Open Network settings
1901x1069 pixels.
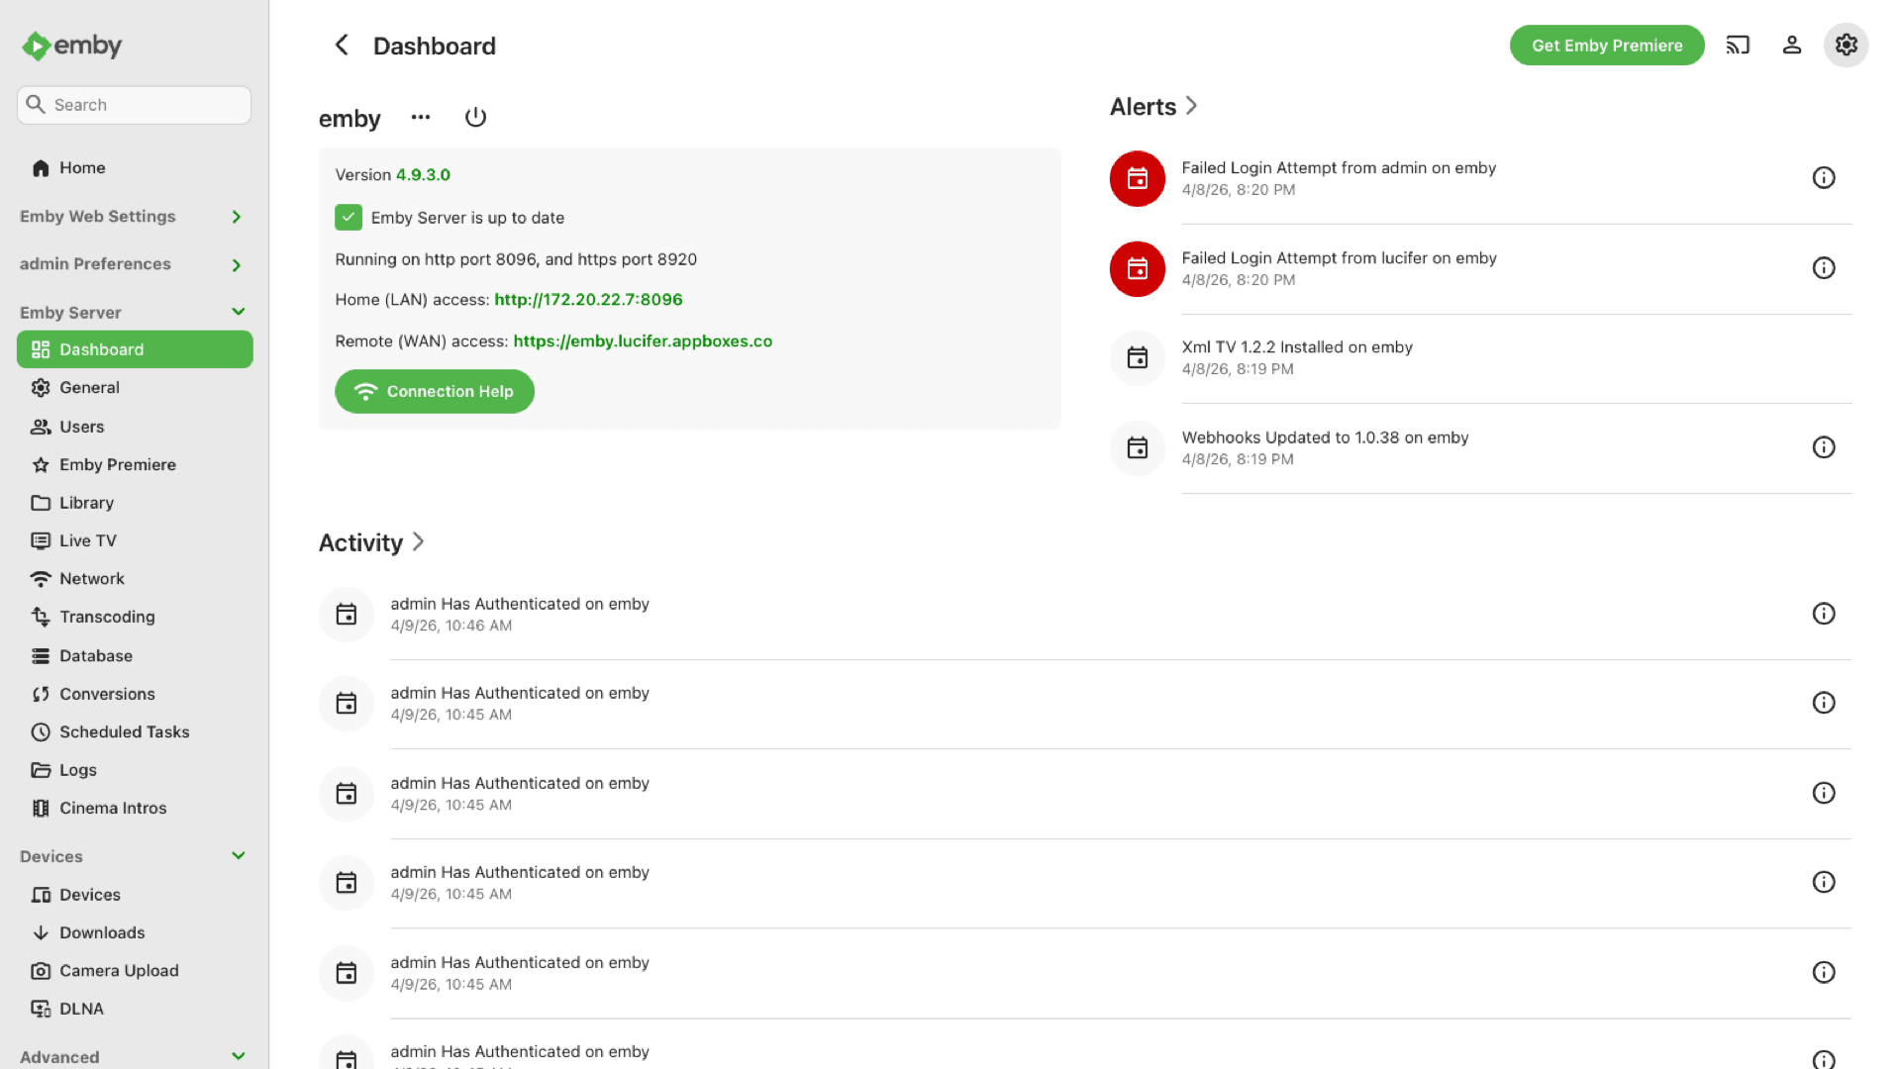coord(135,579)
